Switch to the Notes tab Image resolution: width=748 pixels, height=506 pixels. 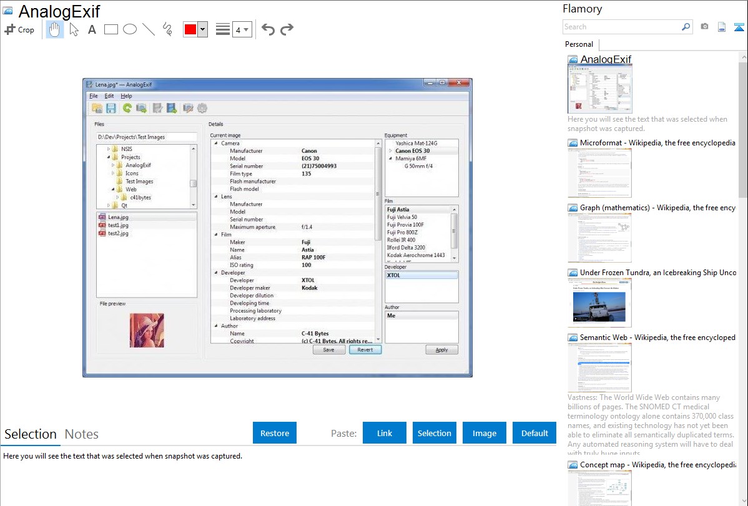point(82,434)
